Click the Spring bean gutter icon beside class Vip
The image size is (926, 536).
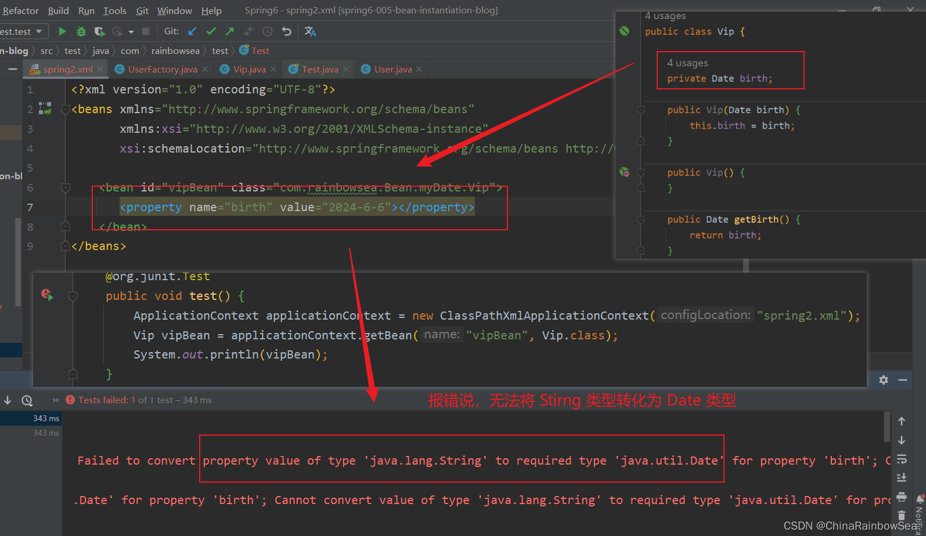pos(624,31)
